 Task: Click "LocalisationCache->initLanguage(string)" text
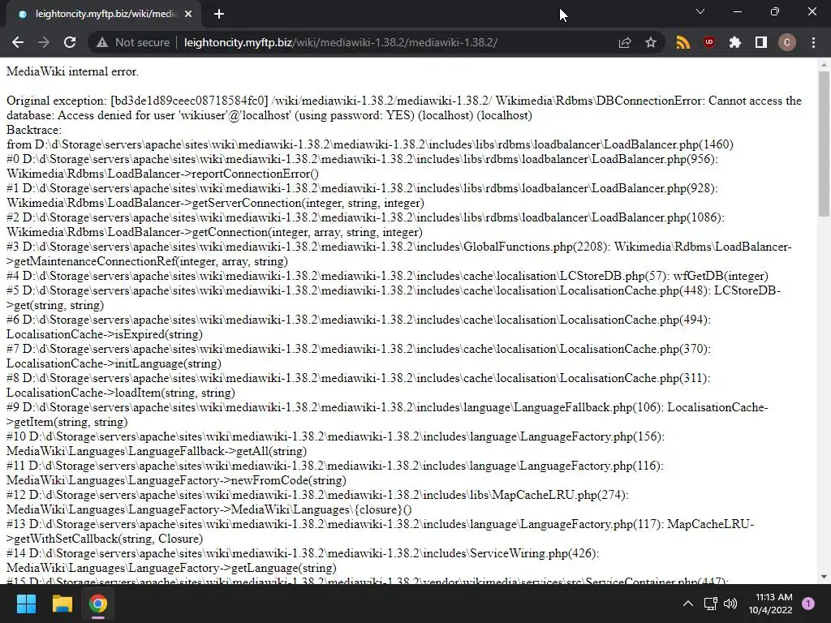click(114, 363)
